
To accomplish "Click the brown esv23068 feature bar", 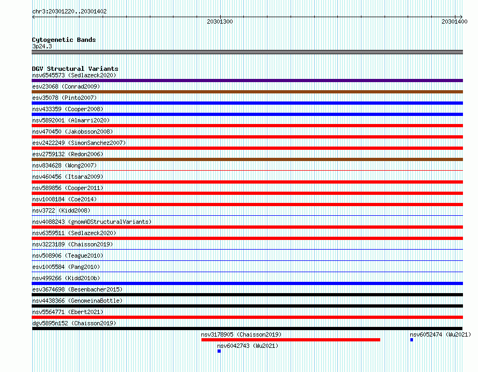I will (x=247, y=92).
